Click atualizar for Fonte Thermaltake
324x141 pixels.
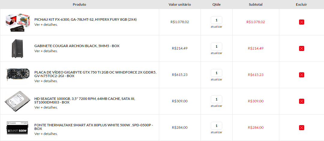216,132
